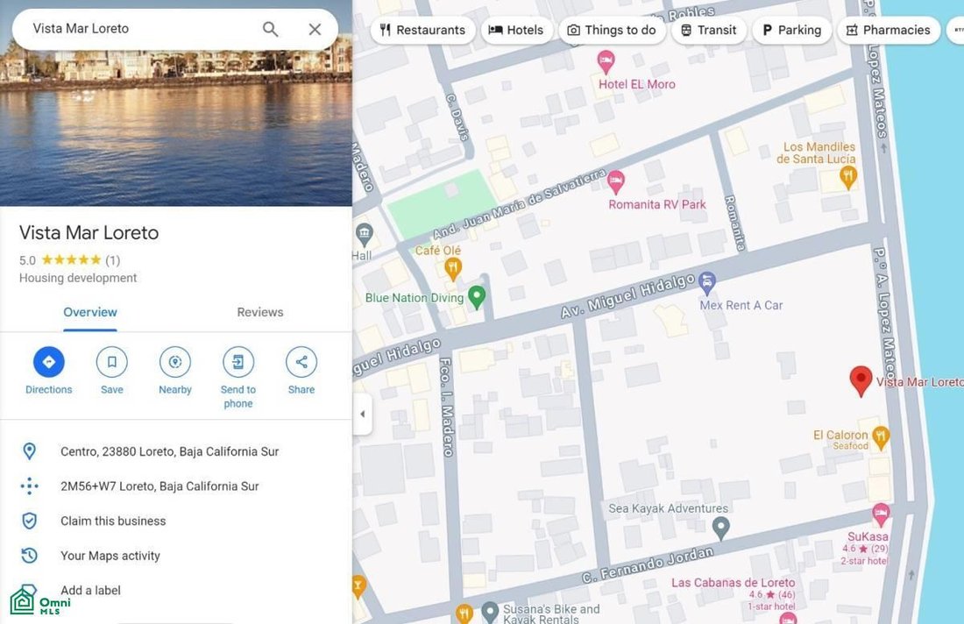Click the history clock icon
The image size is (964, 624).
(29, 556)
